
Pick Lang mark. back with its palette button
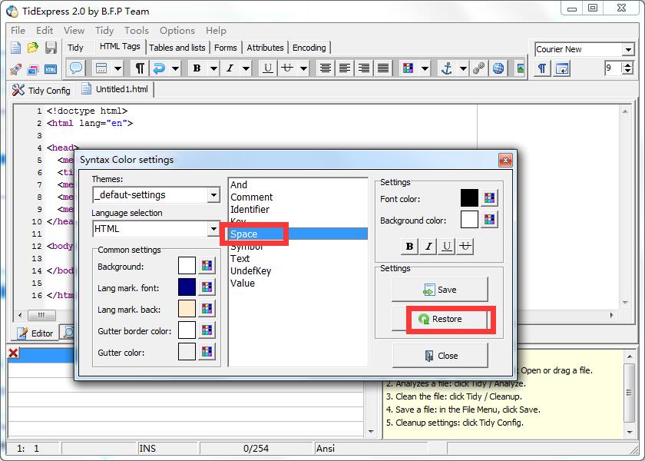point(207,309)
